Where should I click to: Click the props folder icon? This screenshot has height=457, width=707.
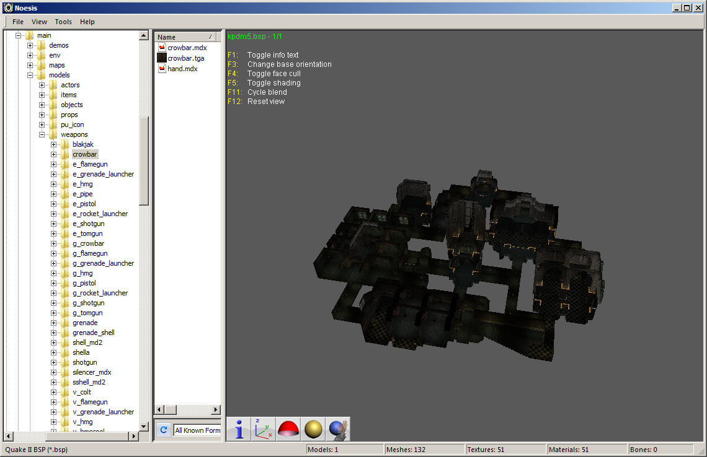[53, 115]
